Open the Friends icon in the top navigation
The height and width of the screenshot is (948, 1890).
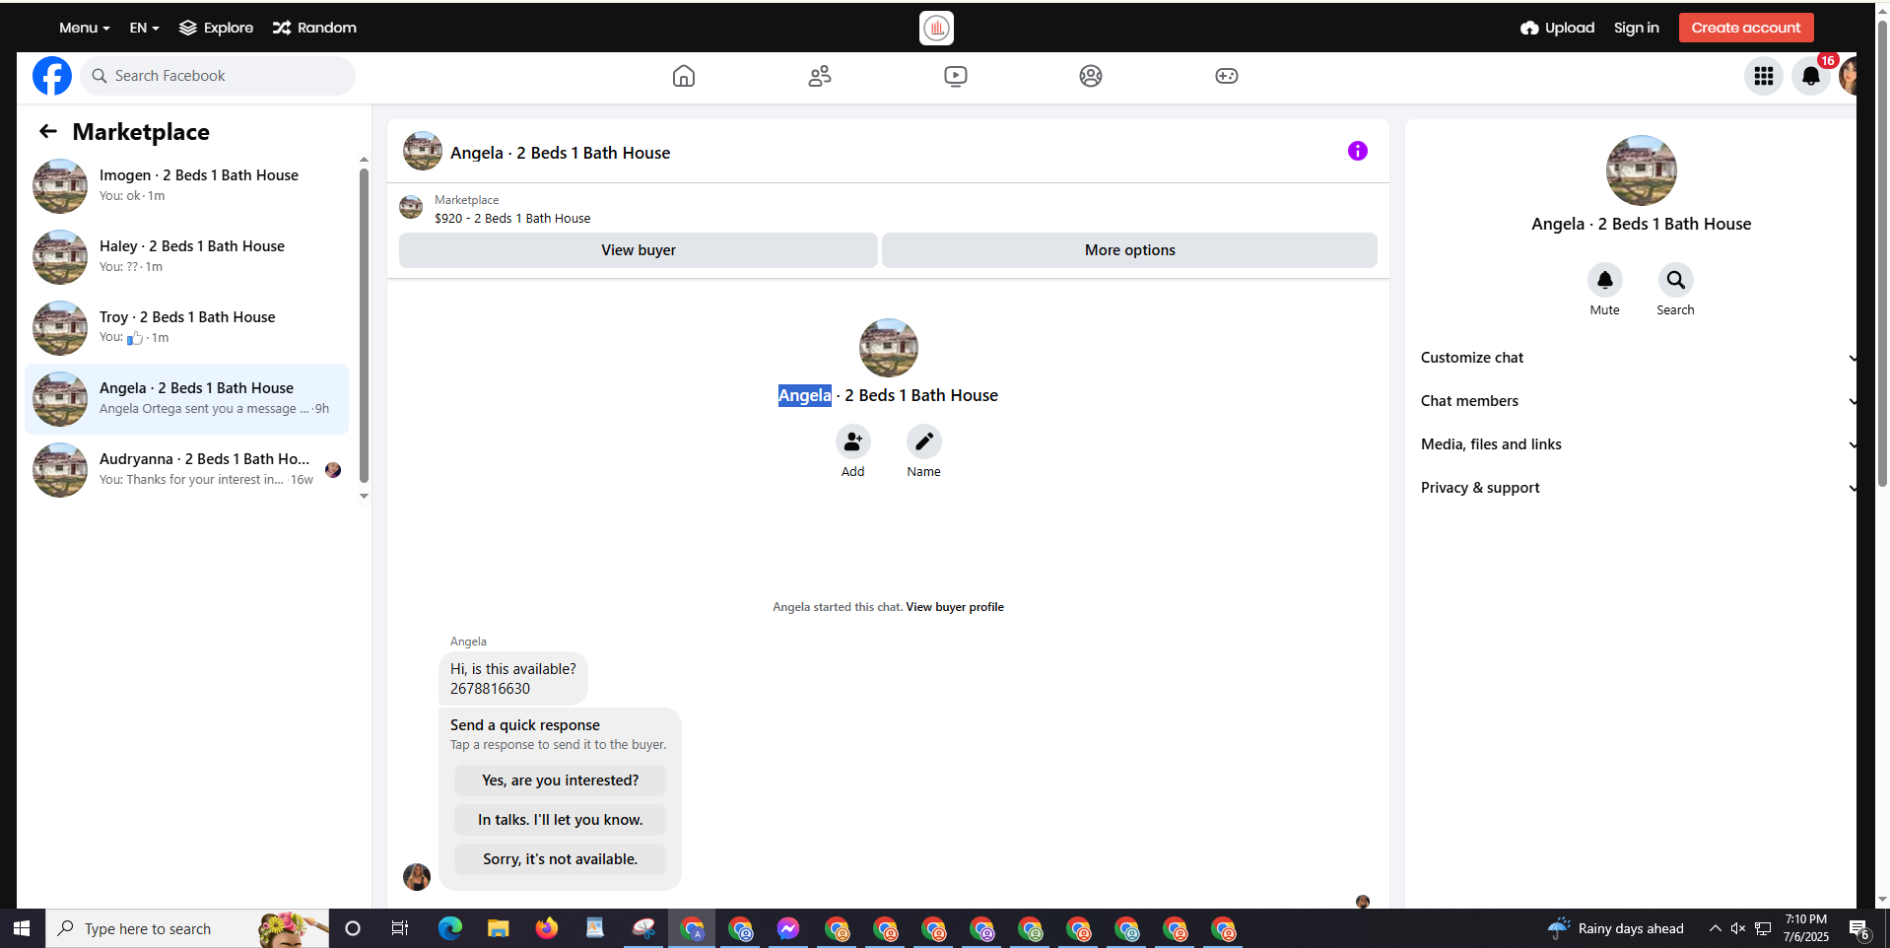tap(820, 76)
